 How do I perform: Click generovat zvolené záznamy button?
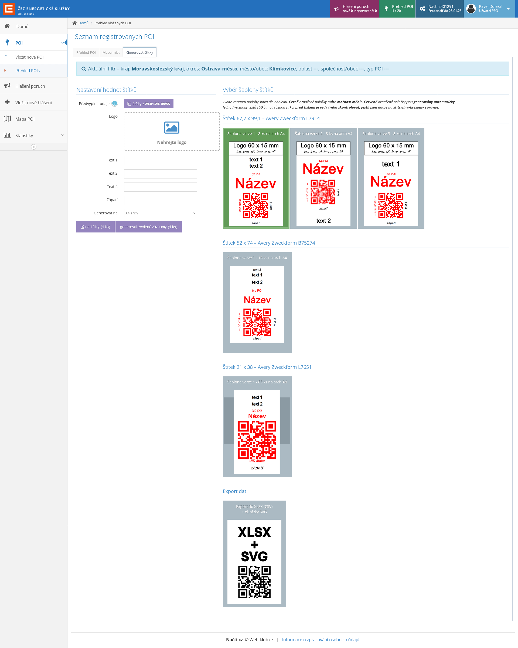point(148,227)
